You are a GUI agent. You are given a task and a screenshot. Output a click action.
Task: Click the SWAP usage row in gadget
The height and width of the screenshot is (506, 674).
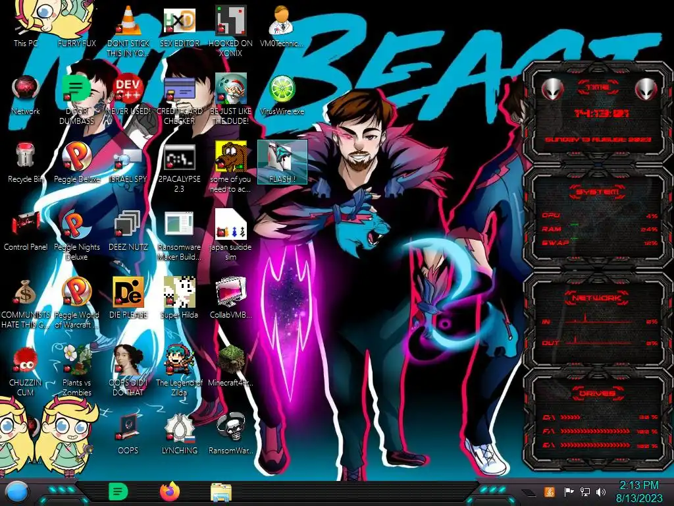(x=600, y=242)
